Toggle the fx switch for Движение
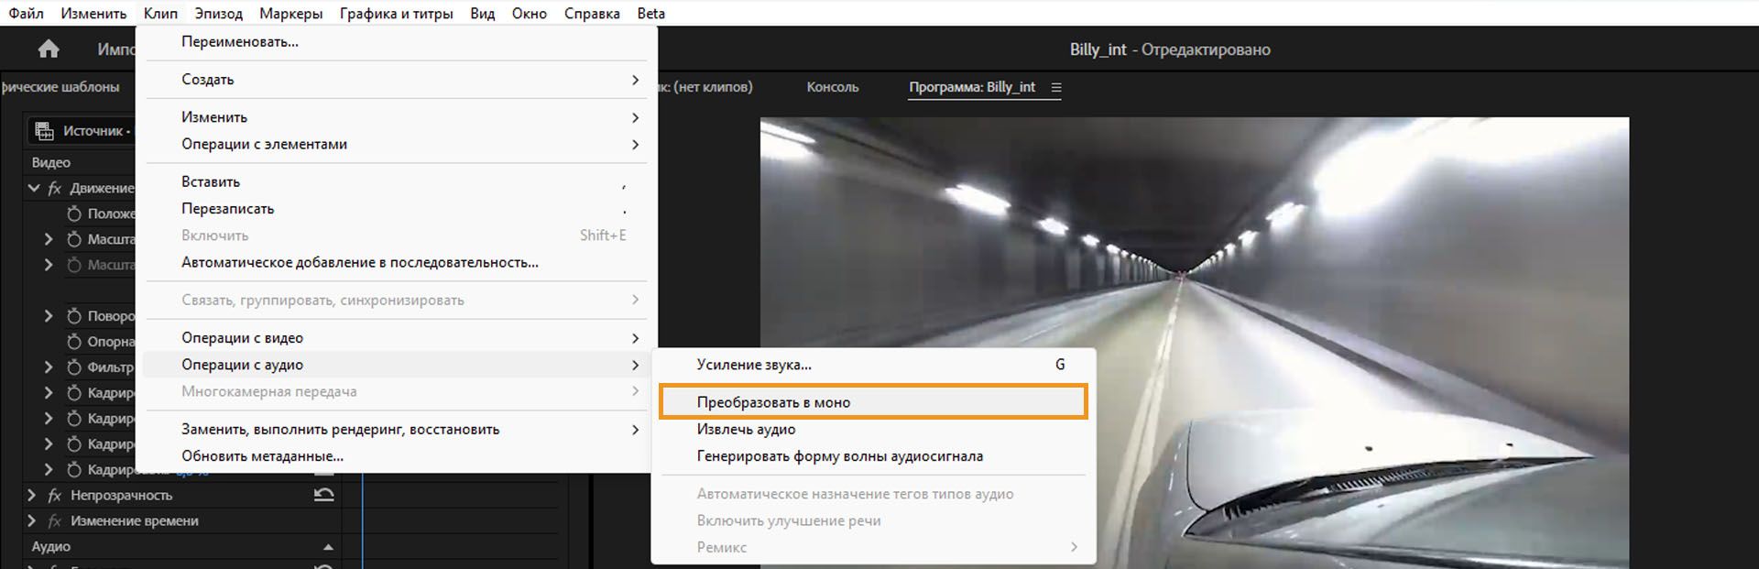The width and height of the screenshot is (1759, 569). (x=54, y=188)
